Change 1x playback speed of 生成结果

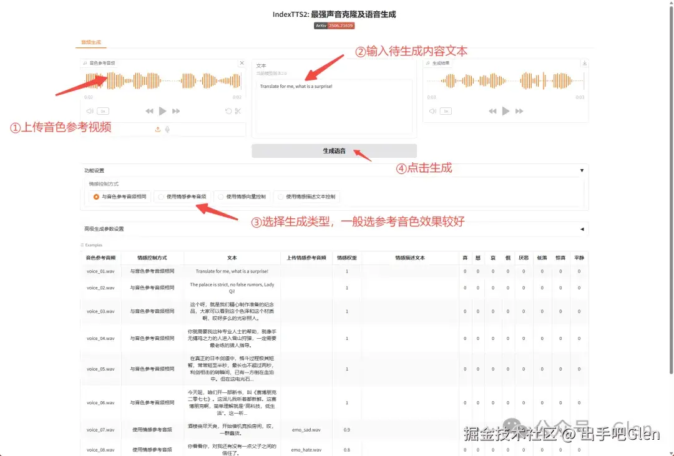click(x=446, y=111)
